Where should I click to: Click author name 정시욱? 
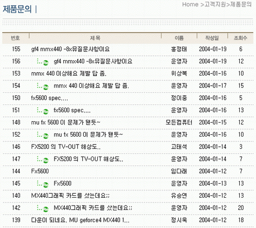coord(179,220)
